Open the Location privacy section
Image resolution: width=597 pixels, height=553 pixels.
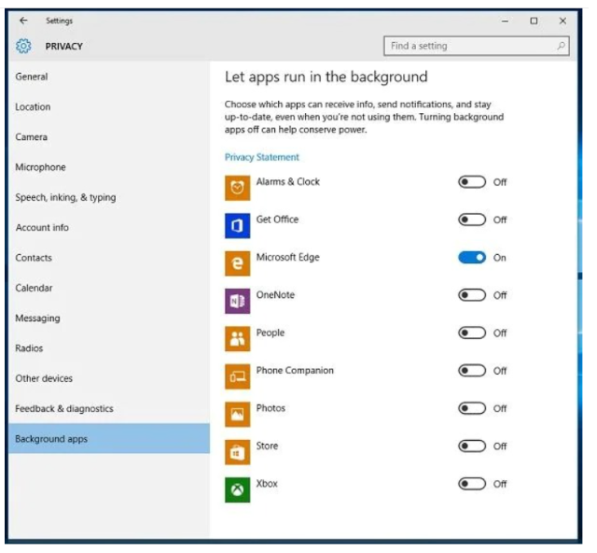click(34, 107)
